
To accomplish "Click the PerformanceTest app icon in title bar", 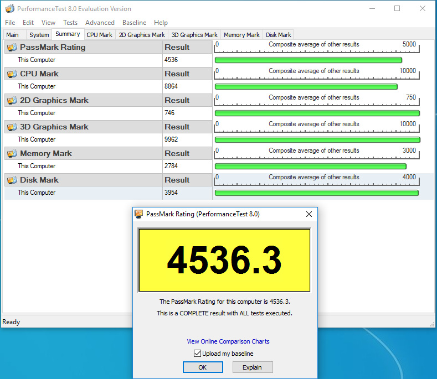I will coord(10,9).
